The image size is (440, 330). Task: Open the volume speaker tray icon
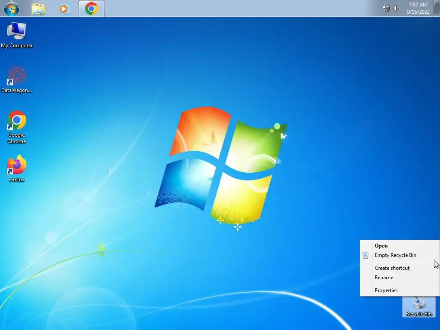point(397,8)
